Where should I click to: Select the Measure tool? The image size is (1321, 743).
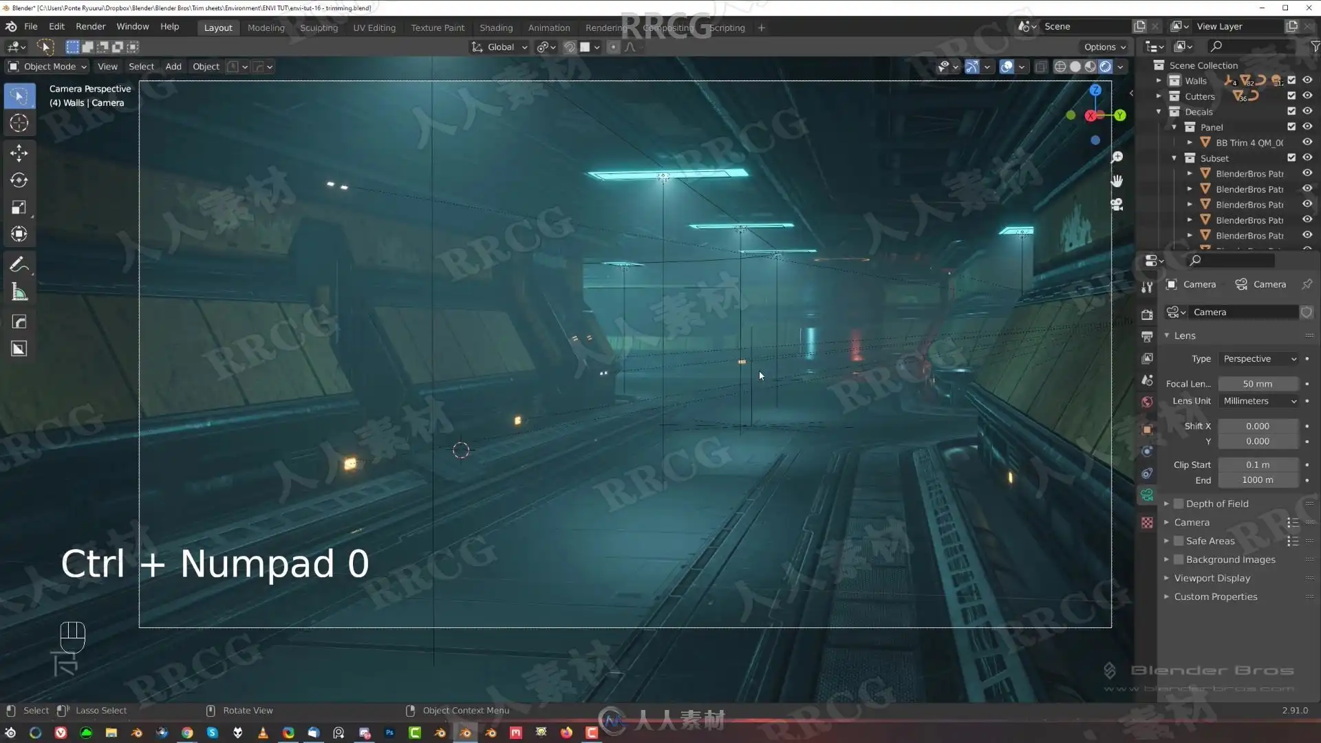[19, 292]
